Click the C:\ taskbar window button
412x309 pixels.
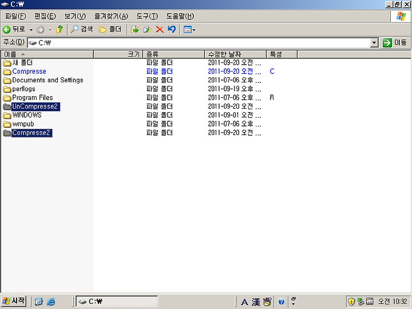pyautogui.click(x=117, y=301)
